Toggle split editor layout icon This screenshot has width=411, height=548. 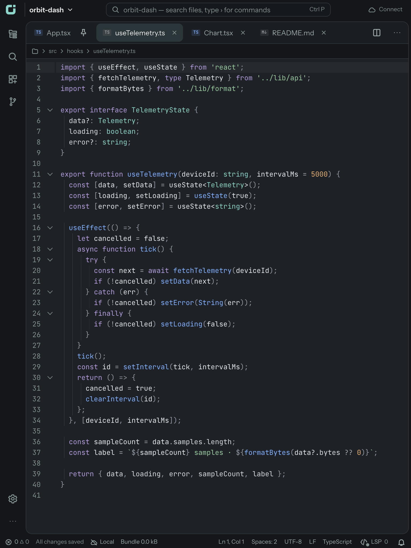pyautogui.click(x=376, y=33)
